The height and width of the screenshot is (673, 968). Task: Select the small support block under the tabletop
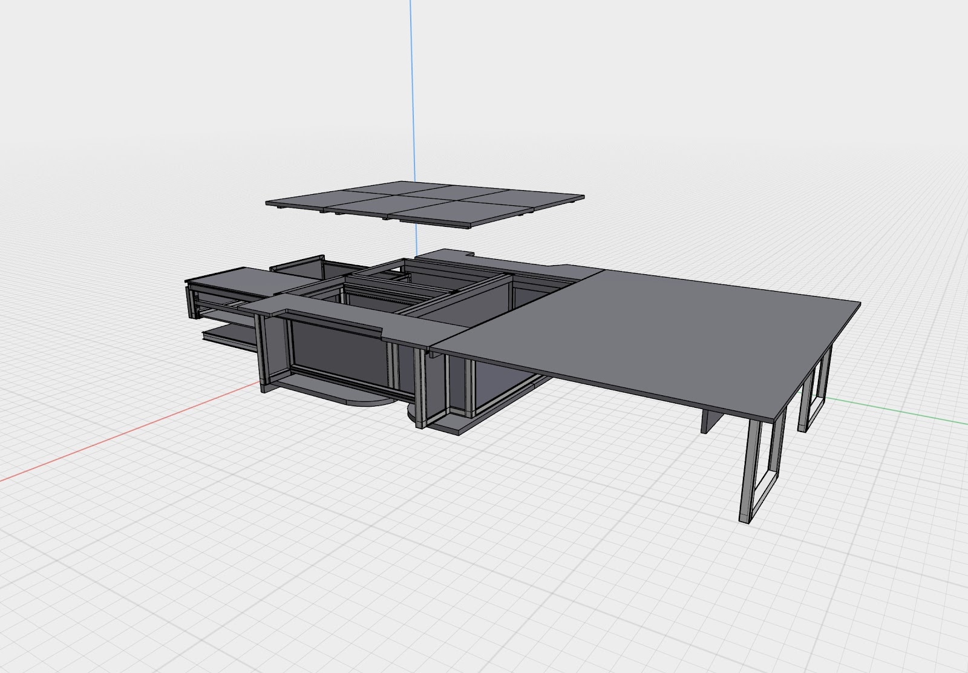(x=711, y=420)
